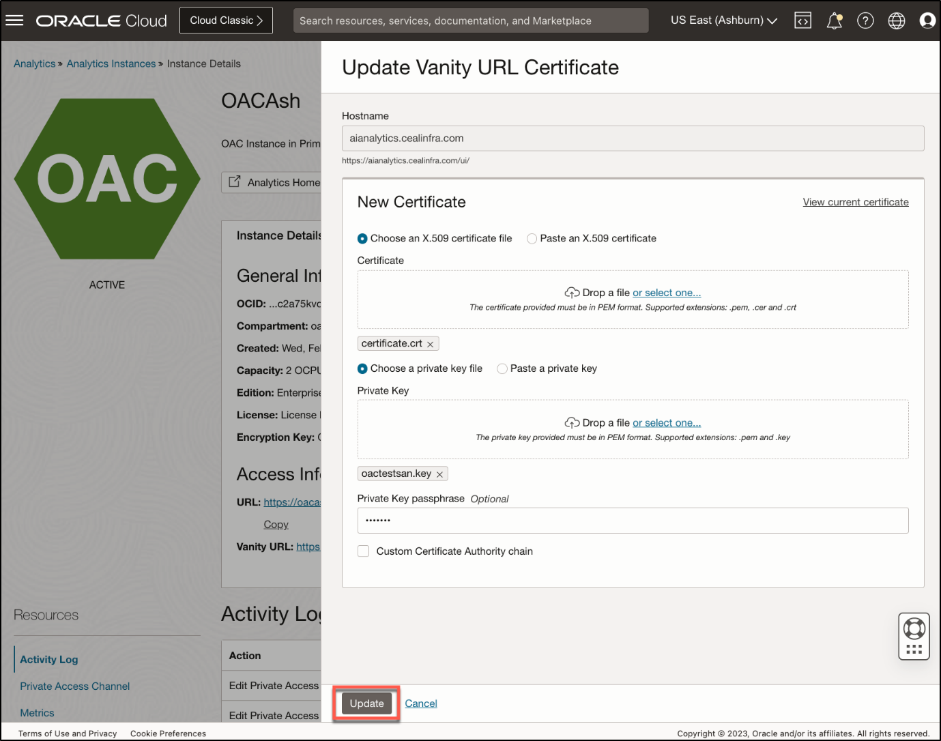This screenshot has width=941, height=741.
Task: Open Activity Log resource item
Action: 49,660
